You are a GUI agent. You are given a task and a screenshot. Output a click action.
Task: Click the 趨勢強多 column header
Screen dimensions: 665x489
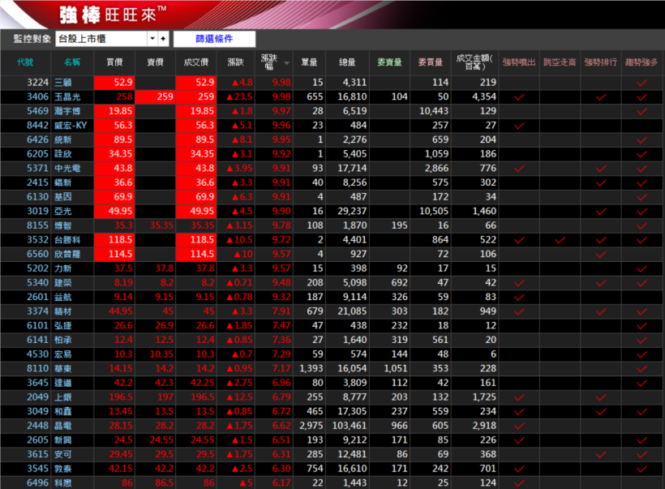(641, 62)
